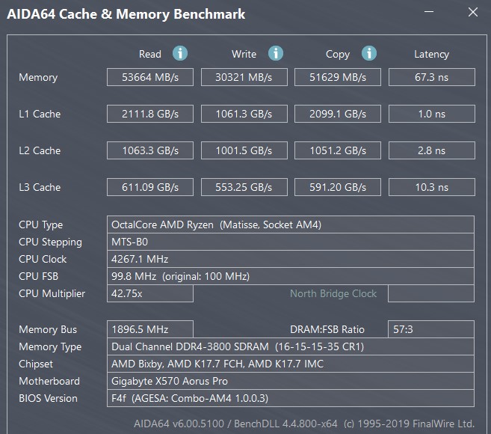
Task: Click the L2 Cache Write value
Action: [x=244, y=150]
